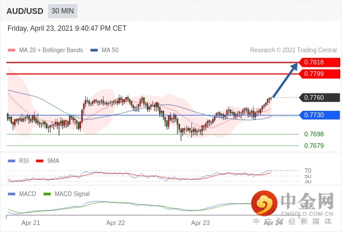Click the MA 20 + Bollinger Bands legend label

[51, 50]
